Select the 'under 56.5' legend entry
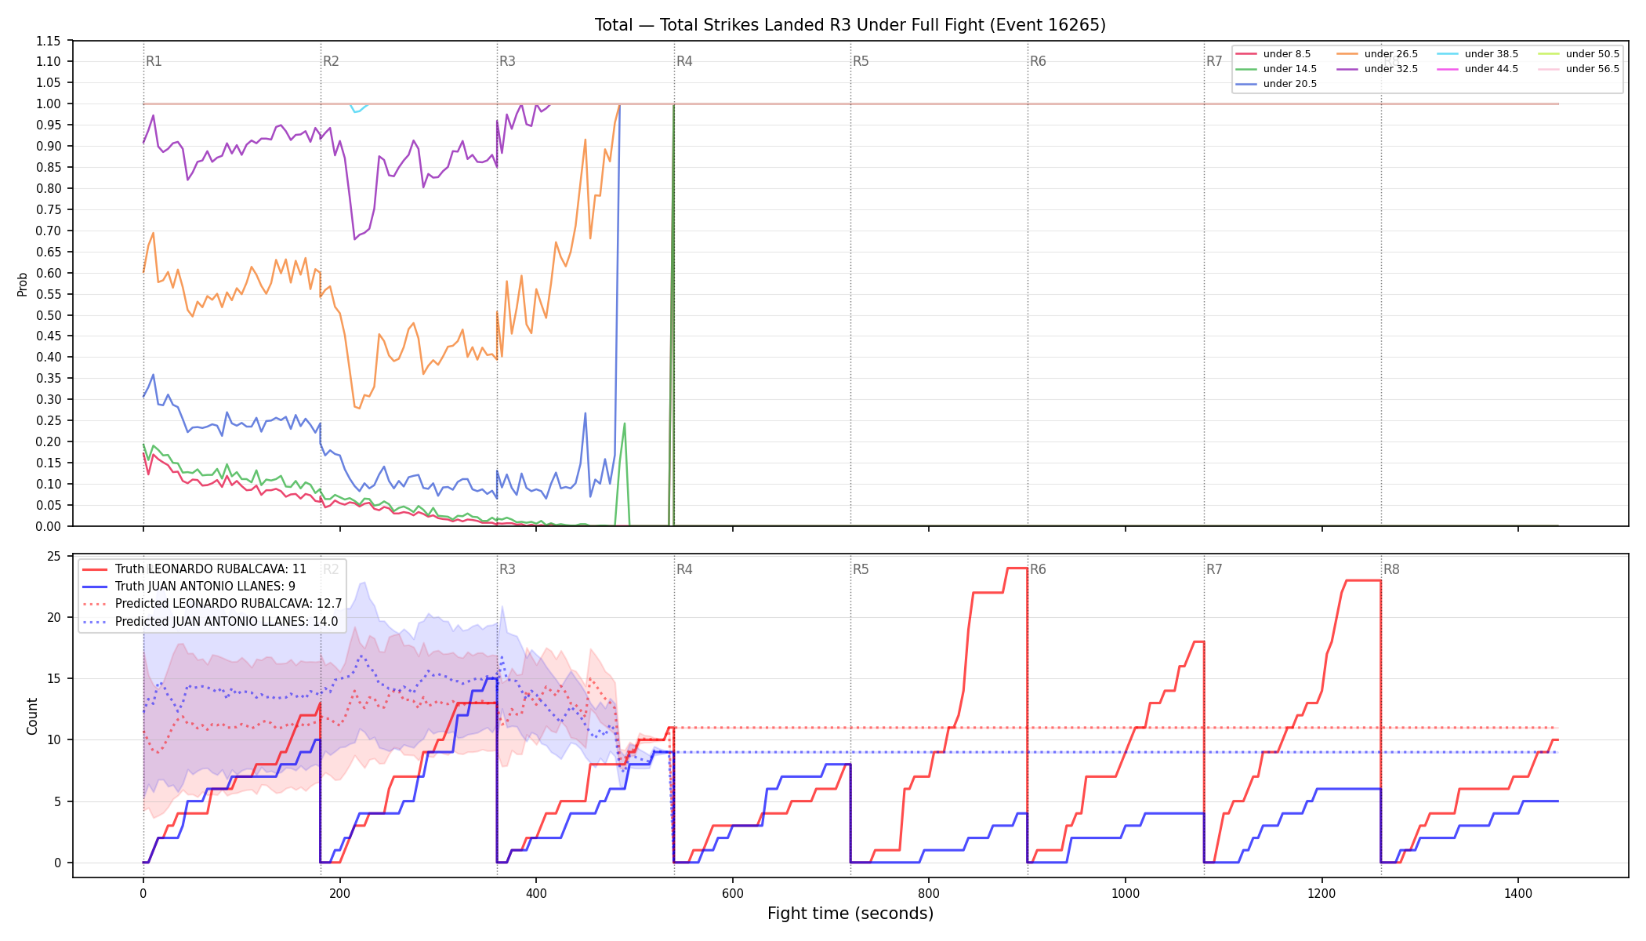Screen dimensions: 1646x941 pos(1579,69)
